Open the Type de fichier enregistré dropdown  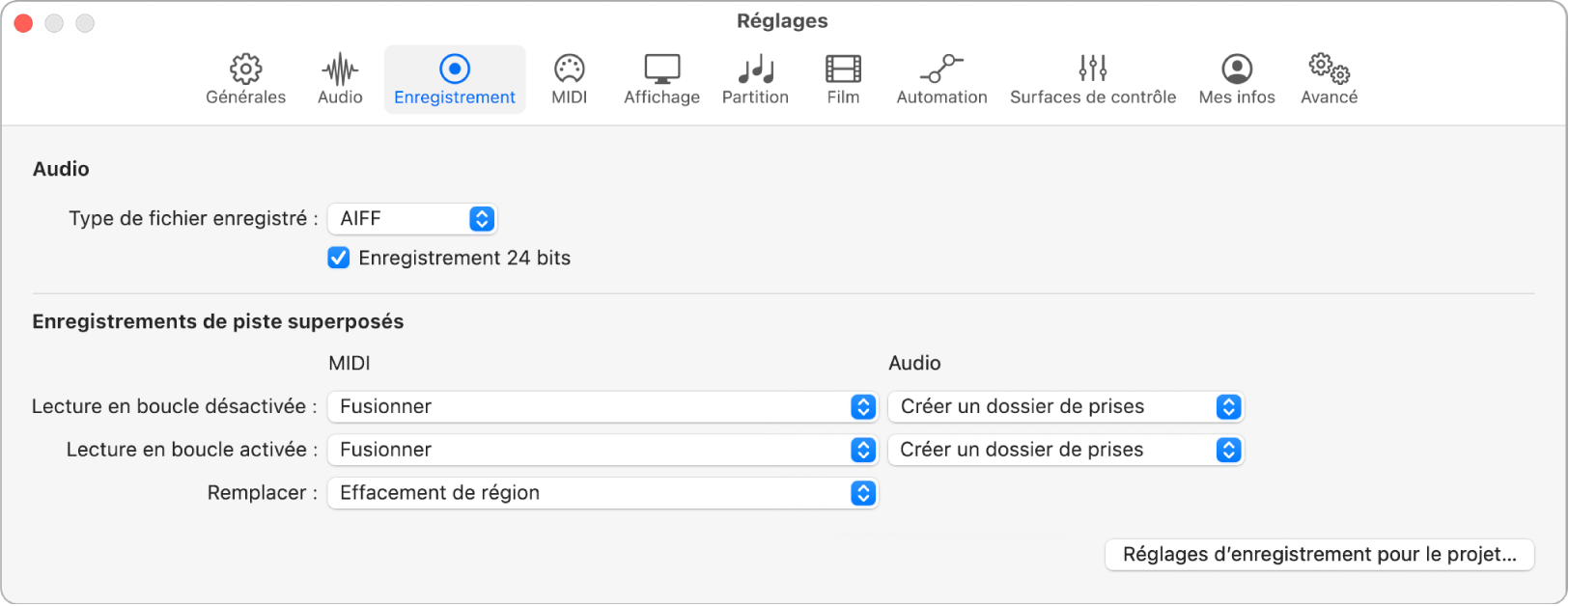(x=412, y=219)
